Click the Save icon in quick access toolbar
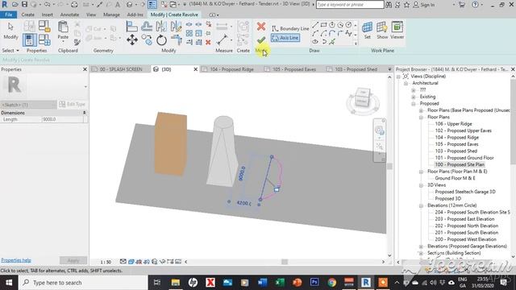516x290 pixels. click(24, 5)
